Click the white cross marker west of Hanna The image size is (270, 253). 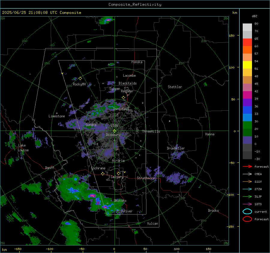169,121
